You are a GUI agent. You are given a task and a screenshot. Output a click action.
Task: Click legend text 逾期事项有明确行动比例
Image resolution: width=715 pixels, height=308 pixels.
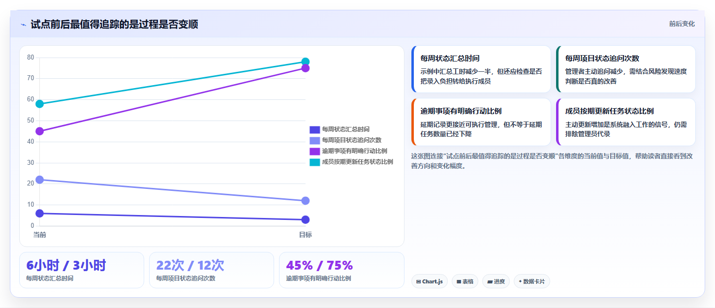[x=354, y=151]
